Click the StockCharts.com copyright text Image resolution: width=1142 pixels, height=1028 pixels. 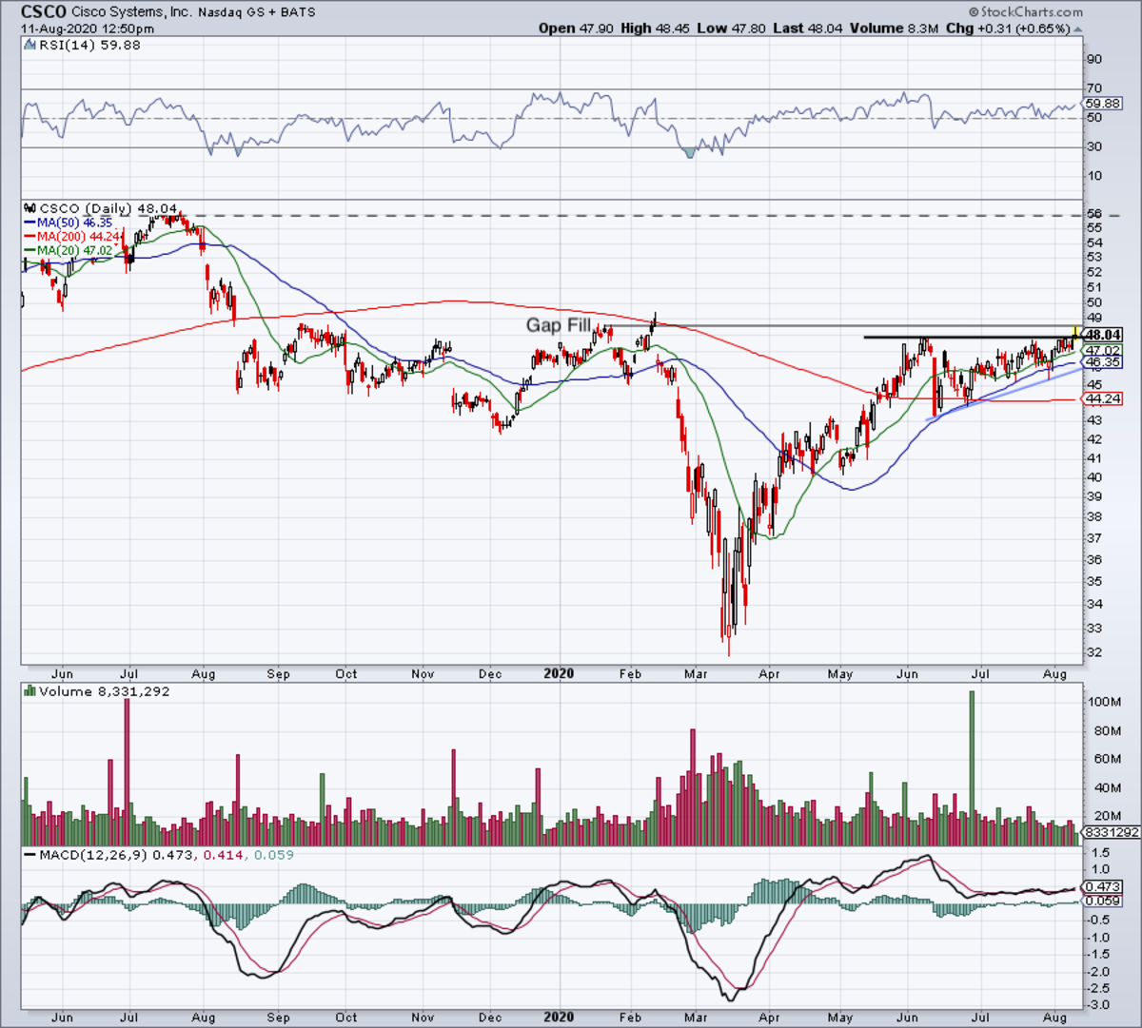(1026, 12)
